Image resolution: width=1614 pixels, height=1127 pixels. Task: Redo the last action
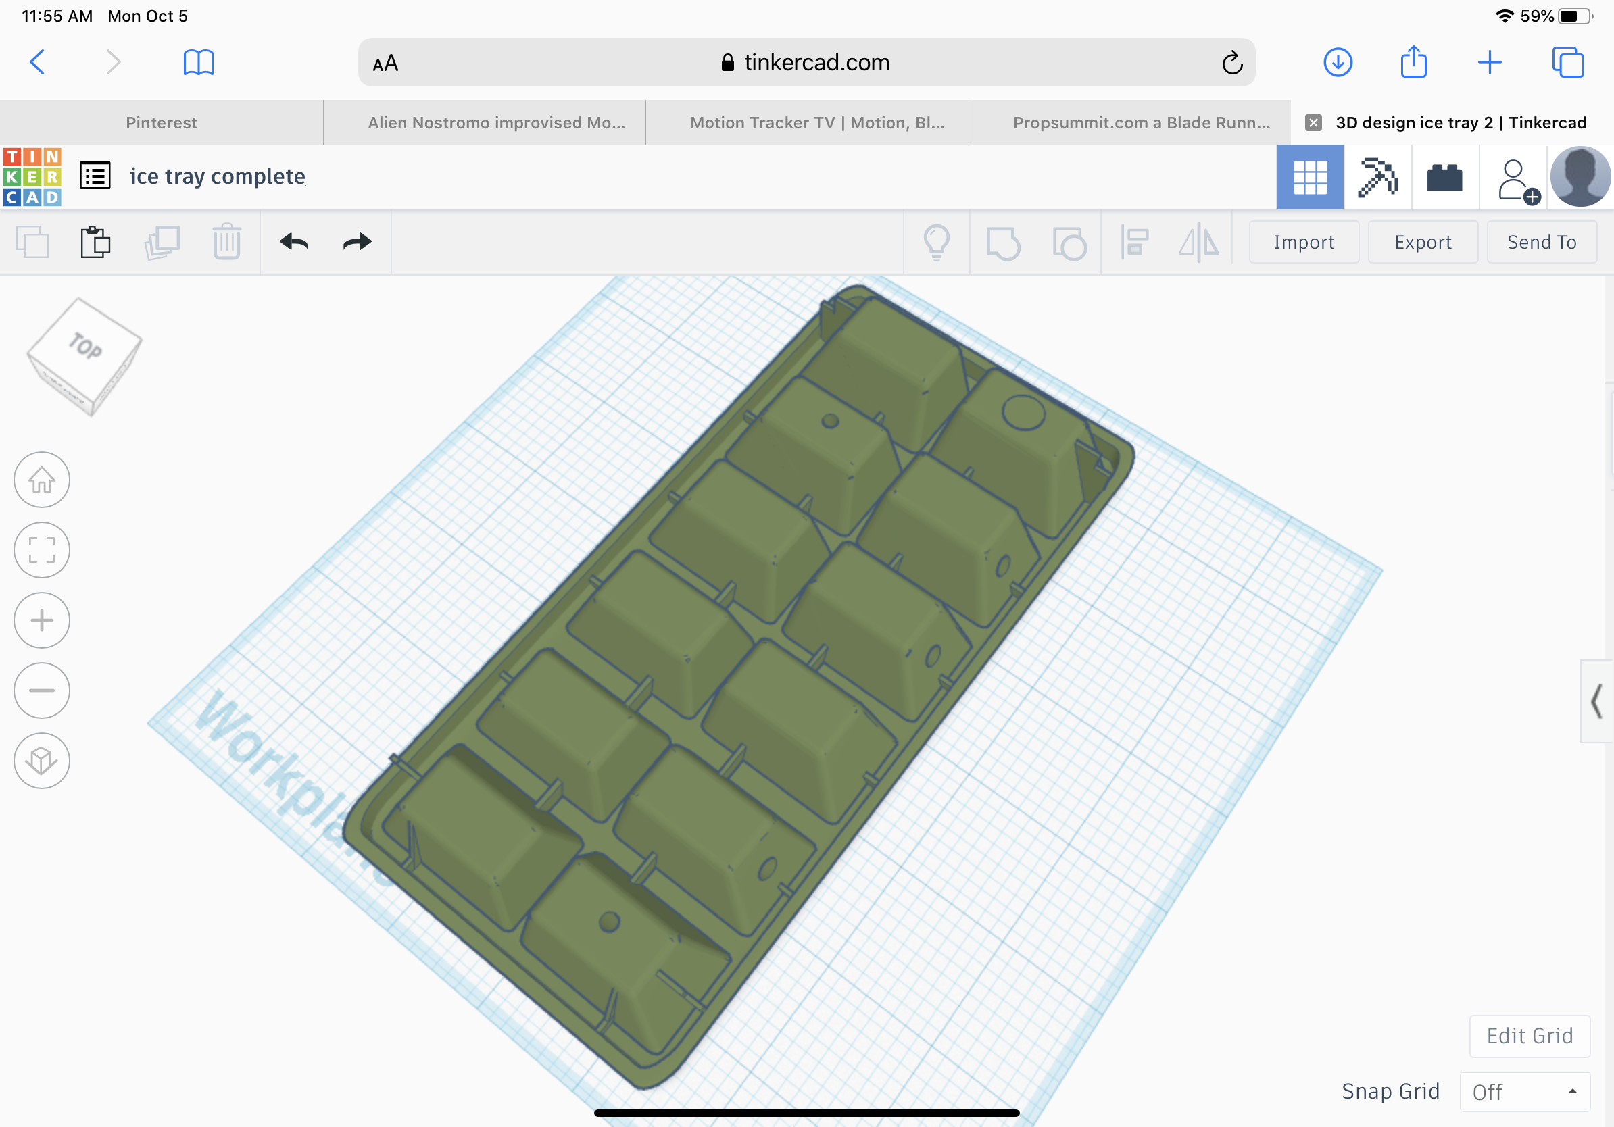[x=357, y=243]
